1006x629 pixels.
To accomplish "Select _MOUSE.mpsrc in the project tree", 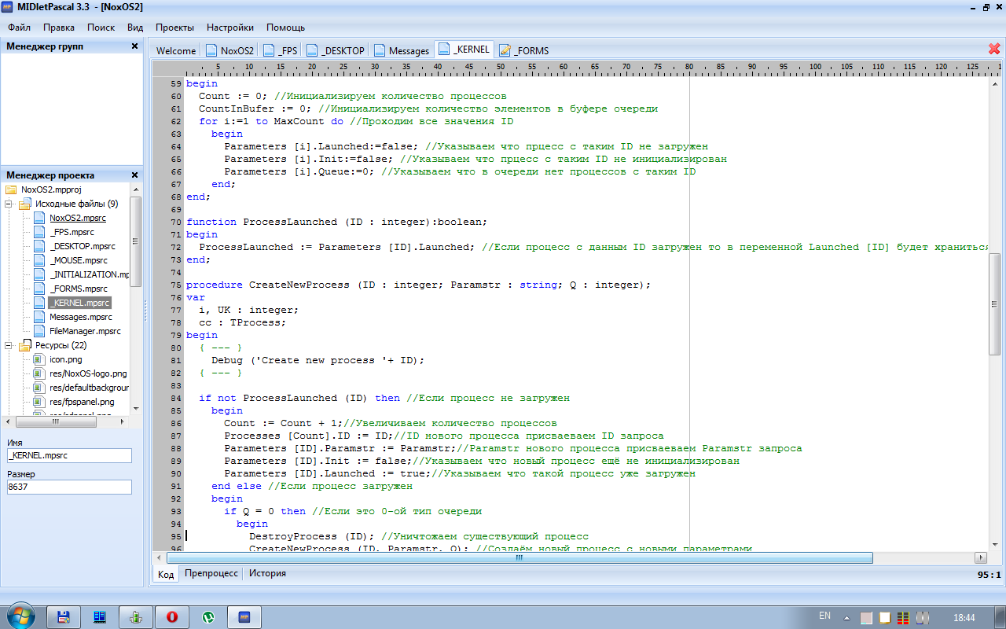I will coord(78,260).
